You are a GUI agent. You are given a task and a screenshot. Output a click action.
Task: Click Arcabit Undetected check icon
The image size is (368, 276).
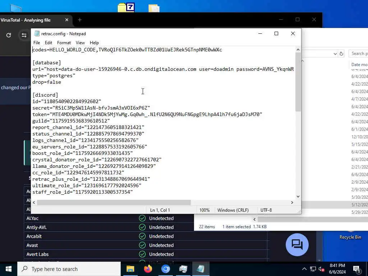[142, 236]
